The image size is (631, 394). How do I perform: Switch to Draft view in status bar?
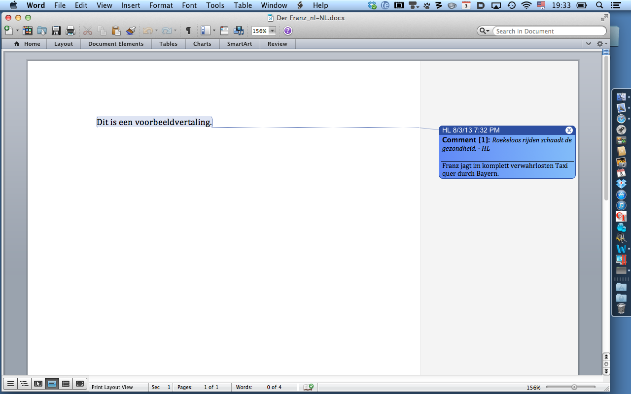point(10,384)
